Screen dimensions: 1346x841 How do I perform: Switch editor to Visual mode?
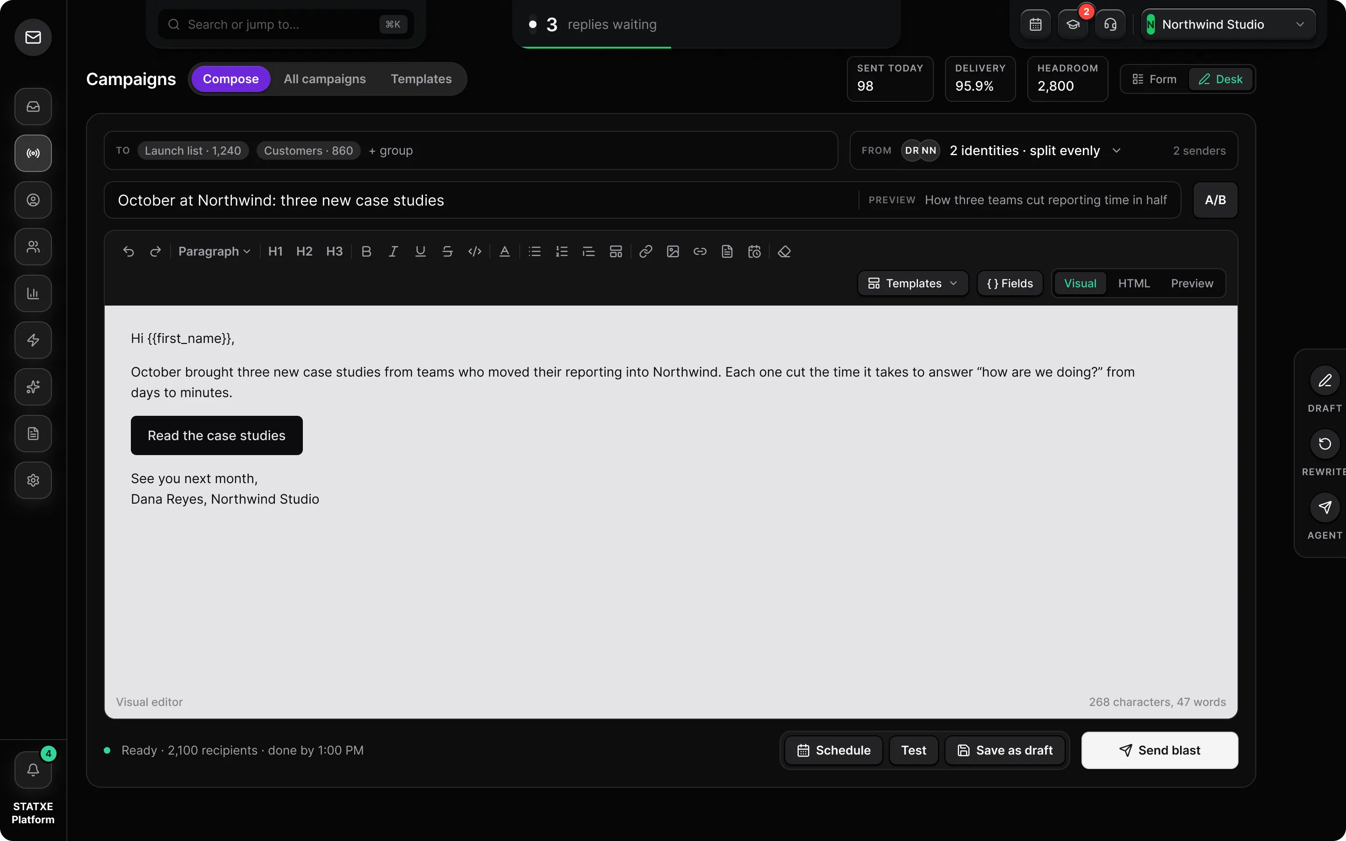point(1080,283)
